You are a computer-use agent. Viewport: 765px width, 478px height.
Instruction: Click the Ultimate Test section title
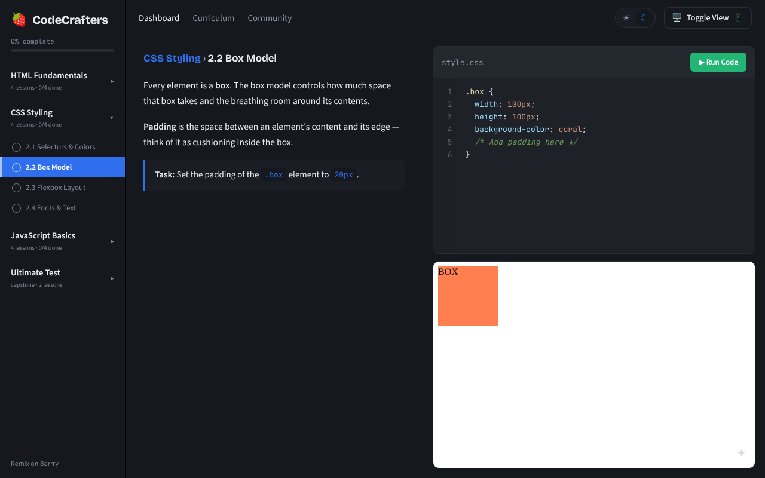36,272
